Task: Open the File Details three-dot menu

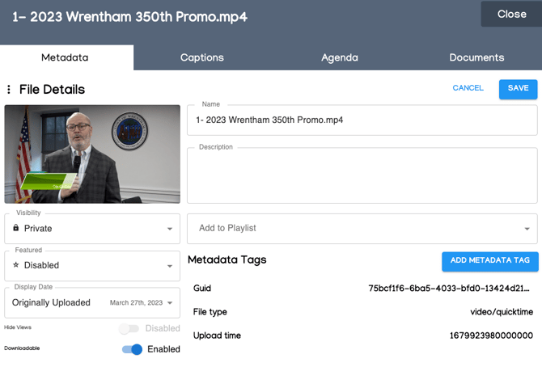Action: [9, 90]
